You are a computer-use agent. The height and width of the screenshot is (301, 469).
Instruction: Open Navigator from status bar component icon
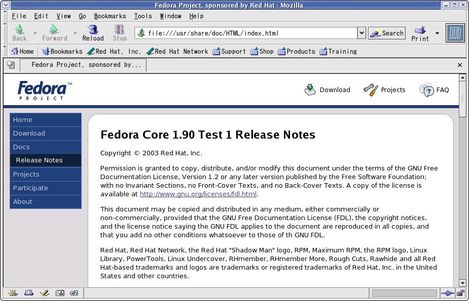(13, 293)
